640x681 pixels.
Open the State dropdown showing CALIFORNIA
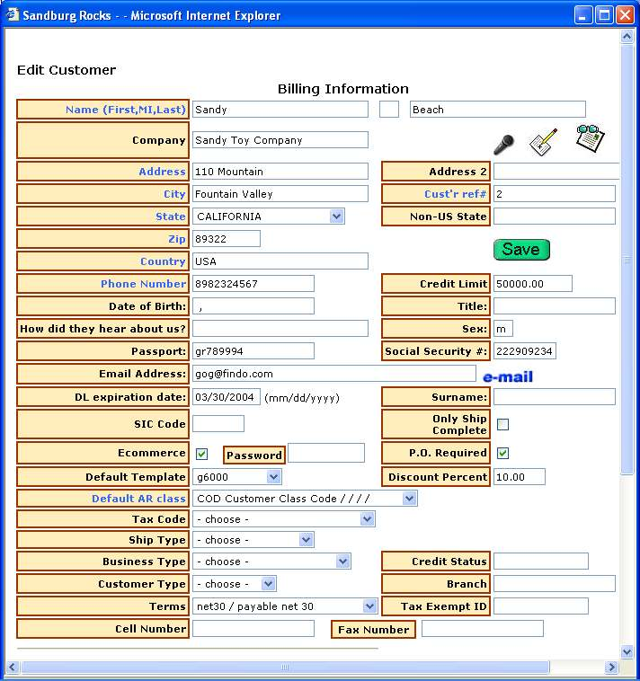(336, 217)
